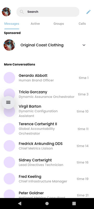Click the magnifier icon in search bar

pos(22,12)
